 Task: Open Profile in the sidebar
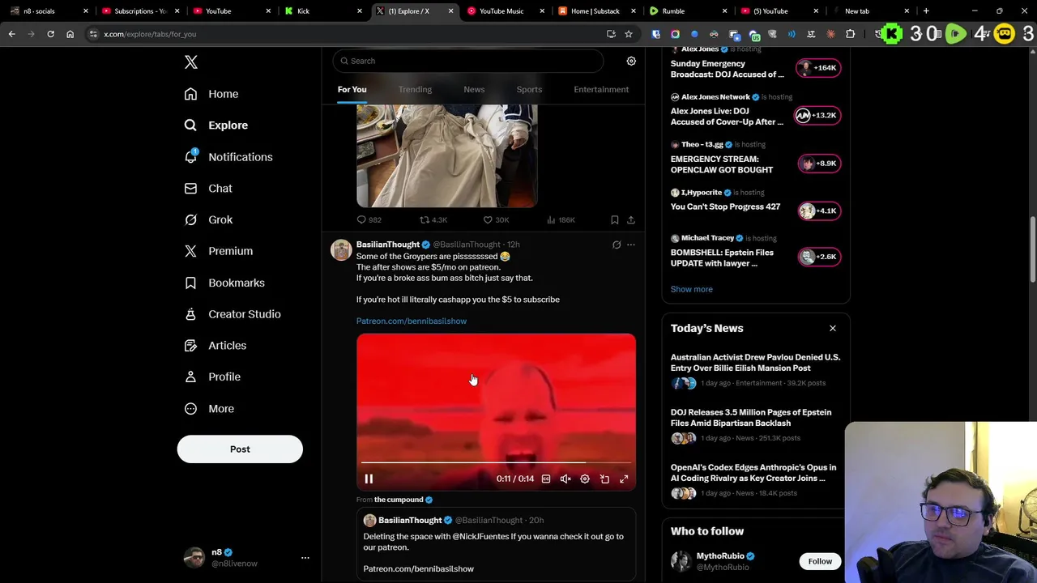pyautogui.click(x=212, y=377)
